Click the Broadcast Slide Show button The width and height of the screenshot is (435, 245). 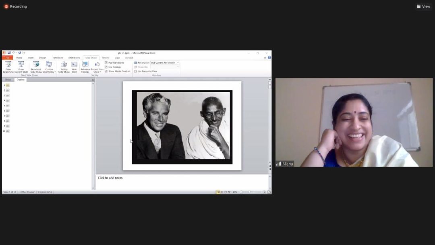point(36,67)
